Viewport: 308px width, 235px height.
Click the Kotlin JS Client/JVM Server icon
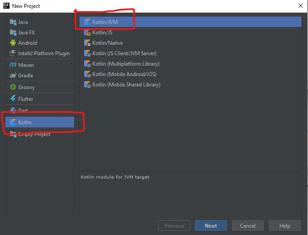(x=87, y=53)
